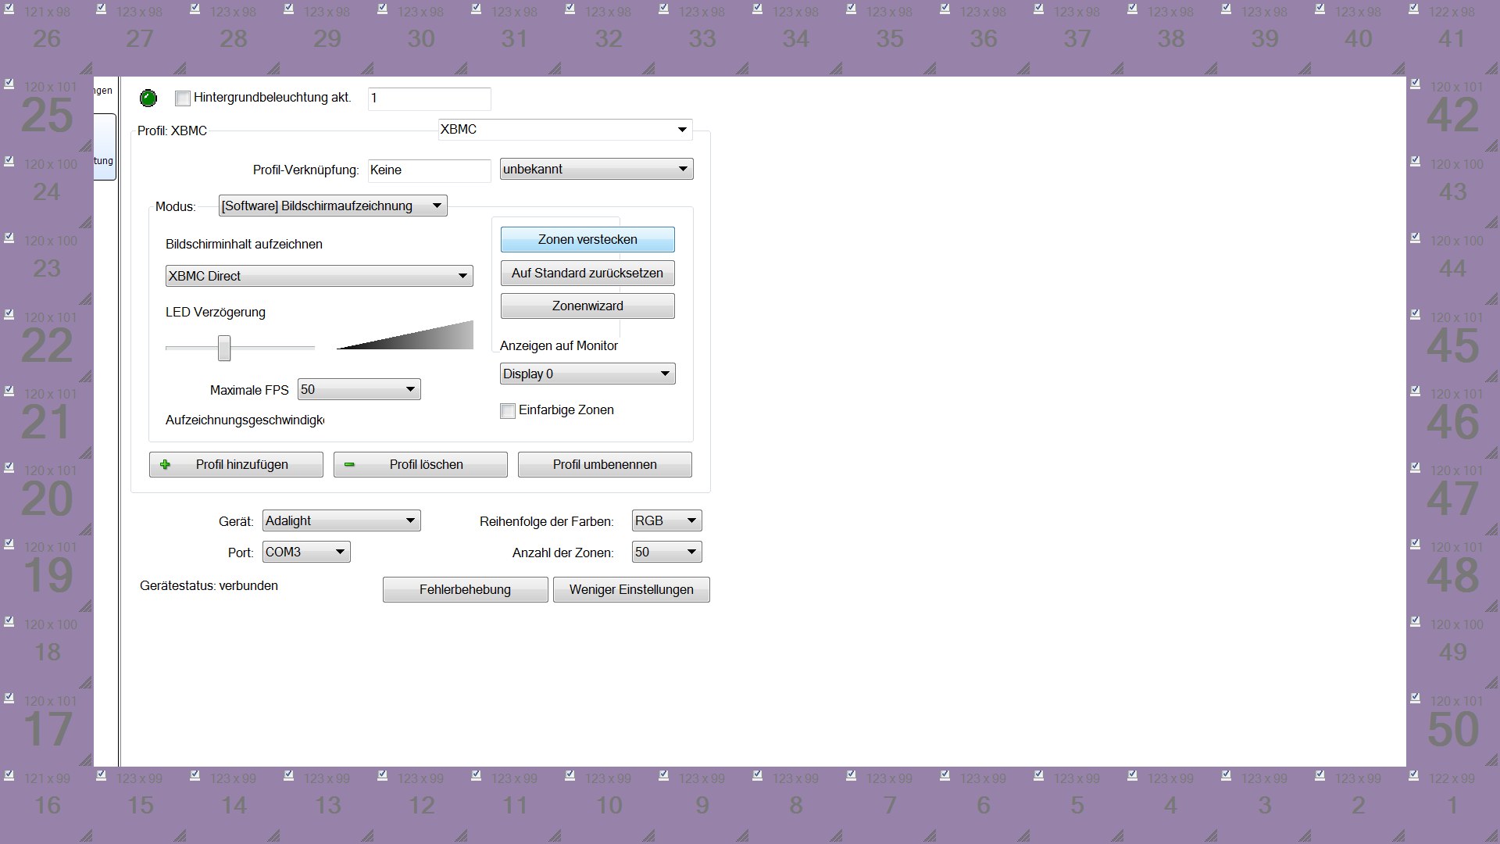This screenshot has height=844, width=1500.
Task: Click Auf Standard zurücksetzen button
Action: click(x=587, y=273)
